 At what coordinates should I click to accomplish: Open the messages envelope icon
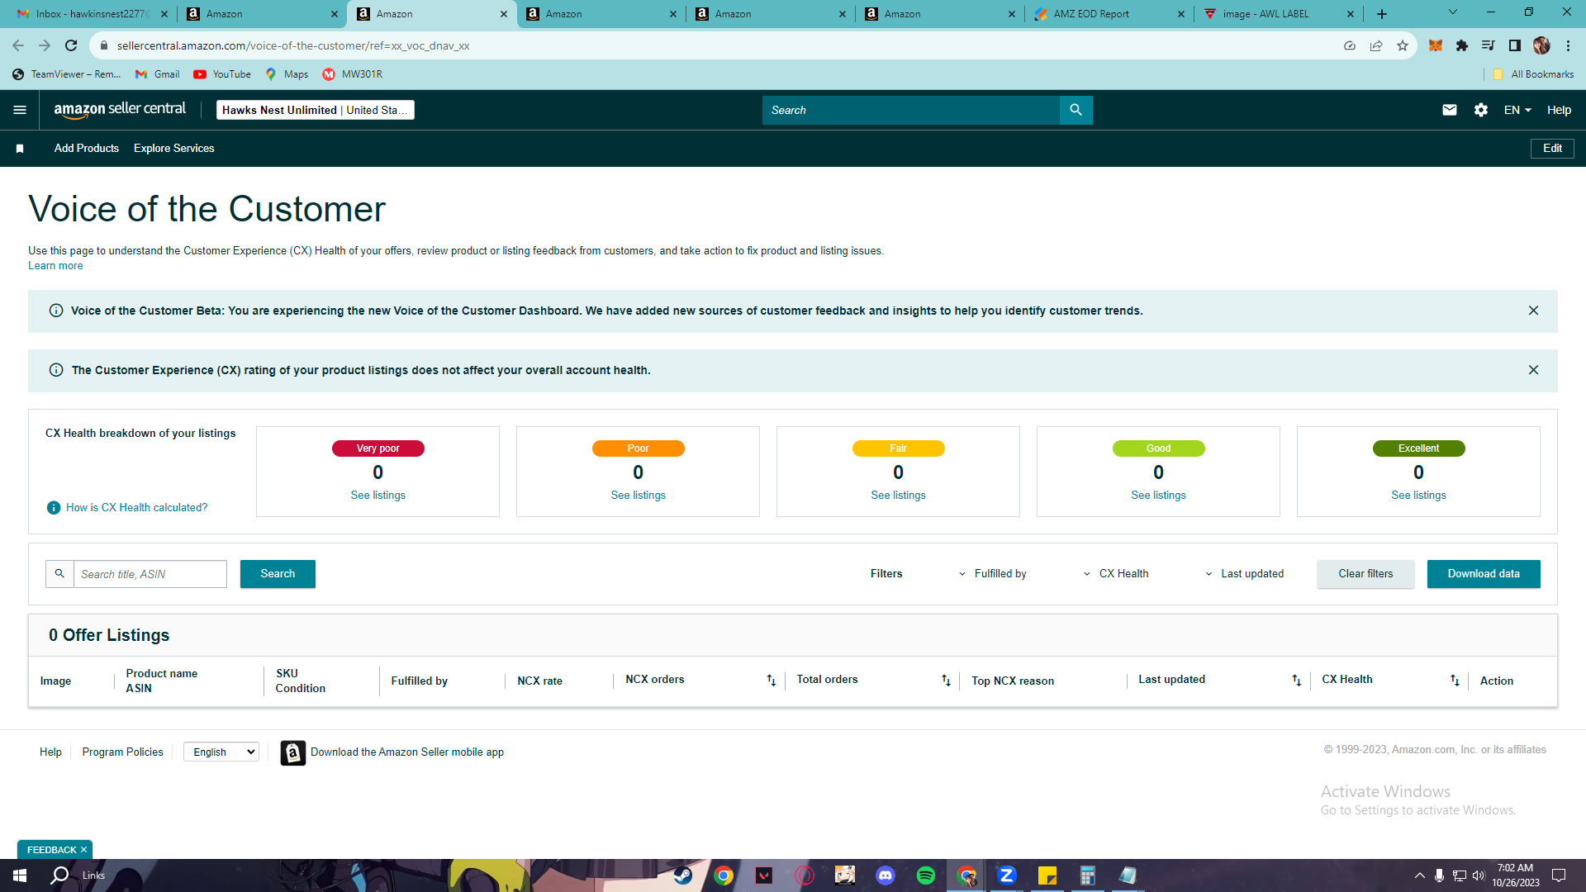pyautogui.click(x=1449, y=110)
